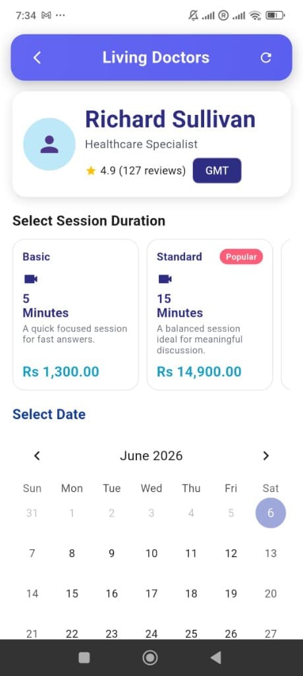The height and width of the screenshot is (676, 303).
Task: Choose Monday June 15 date
Action: coord(72,593)
